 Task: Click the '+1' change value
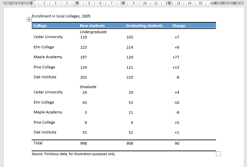177,133
